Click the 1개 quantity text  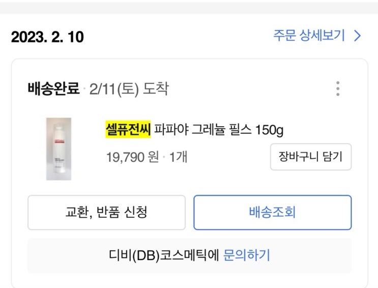point(178,156)
